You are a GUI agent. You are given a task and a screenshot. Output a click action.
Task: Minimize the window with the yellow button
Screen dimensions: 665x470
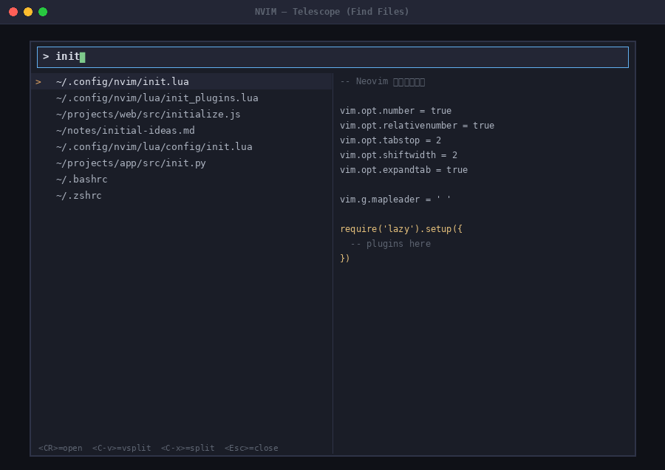pos(28,12)
